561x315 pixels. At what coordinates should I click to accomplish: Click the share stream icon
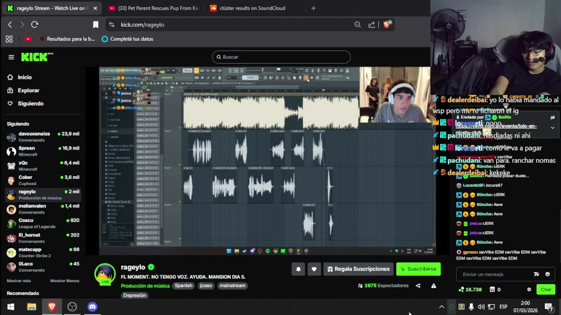[x=418, y=286]
